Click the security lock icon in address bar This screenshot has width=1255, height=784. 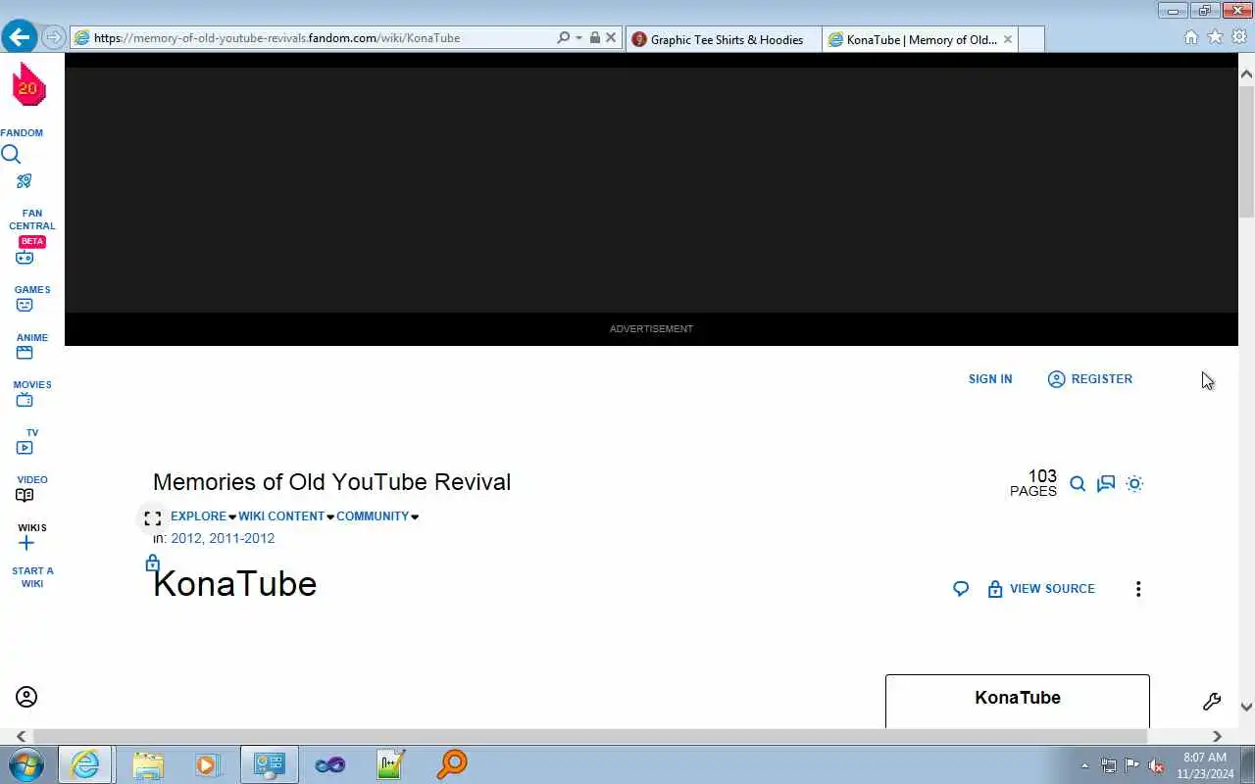[x=594, y=37]
